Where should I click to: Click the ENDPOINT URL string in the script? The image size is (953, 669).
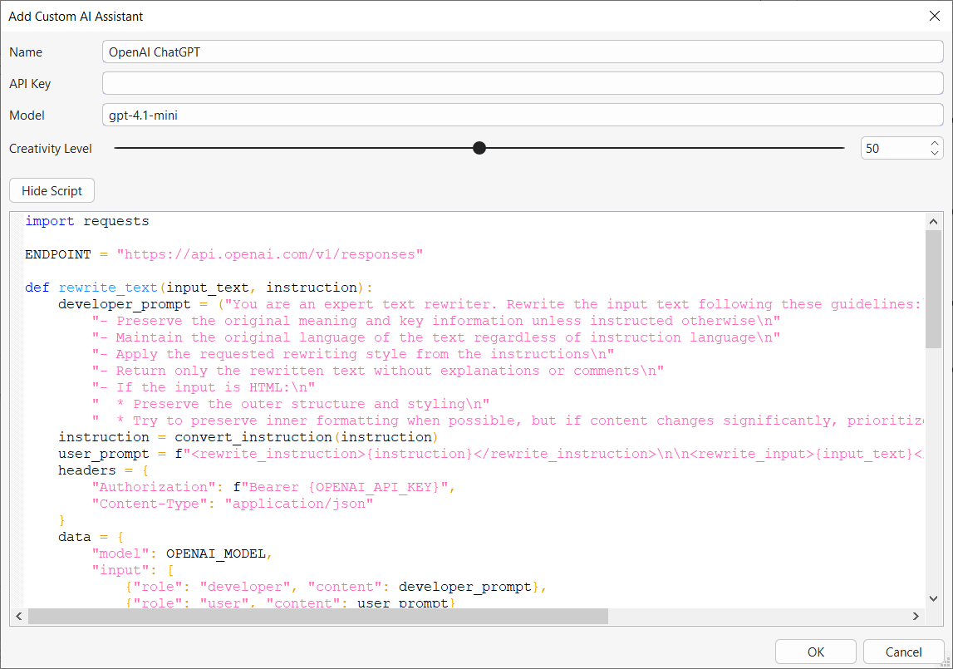pyautogui.click(x=269, y=254)
